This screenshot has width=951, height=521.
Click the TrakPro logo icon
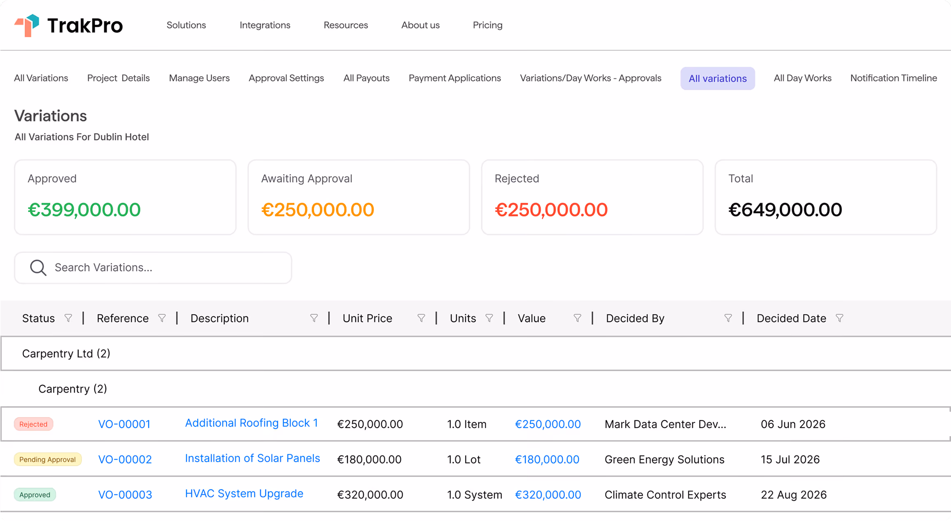click(x=27, y=26)
